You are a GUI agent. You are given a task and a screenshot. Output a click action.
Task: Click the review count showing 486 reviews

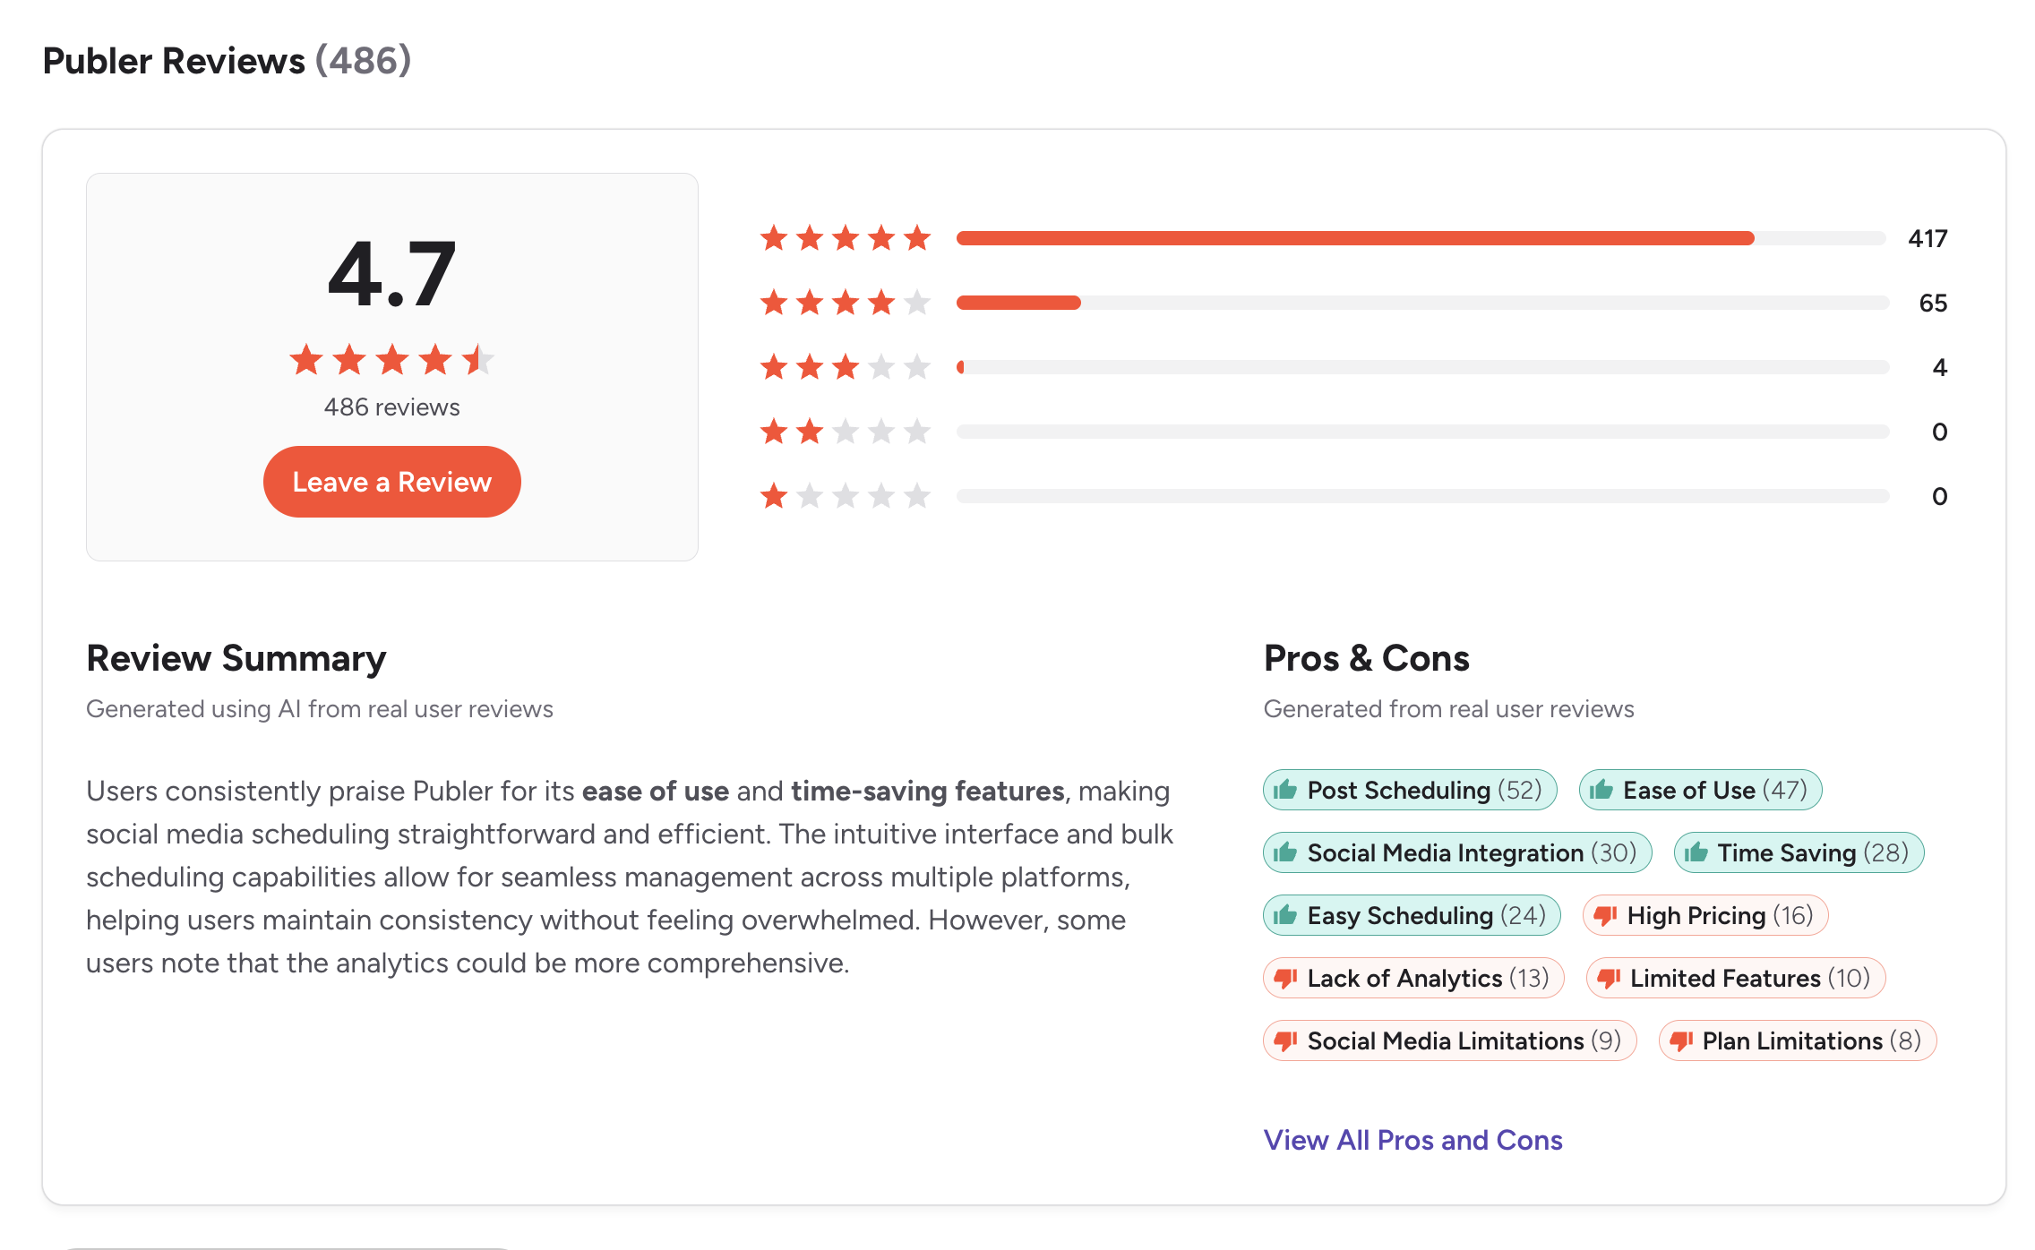click(391, 407)
